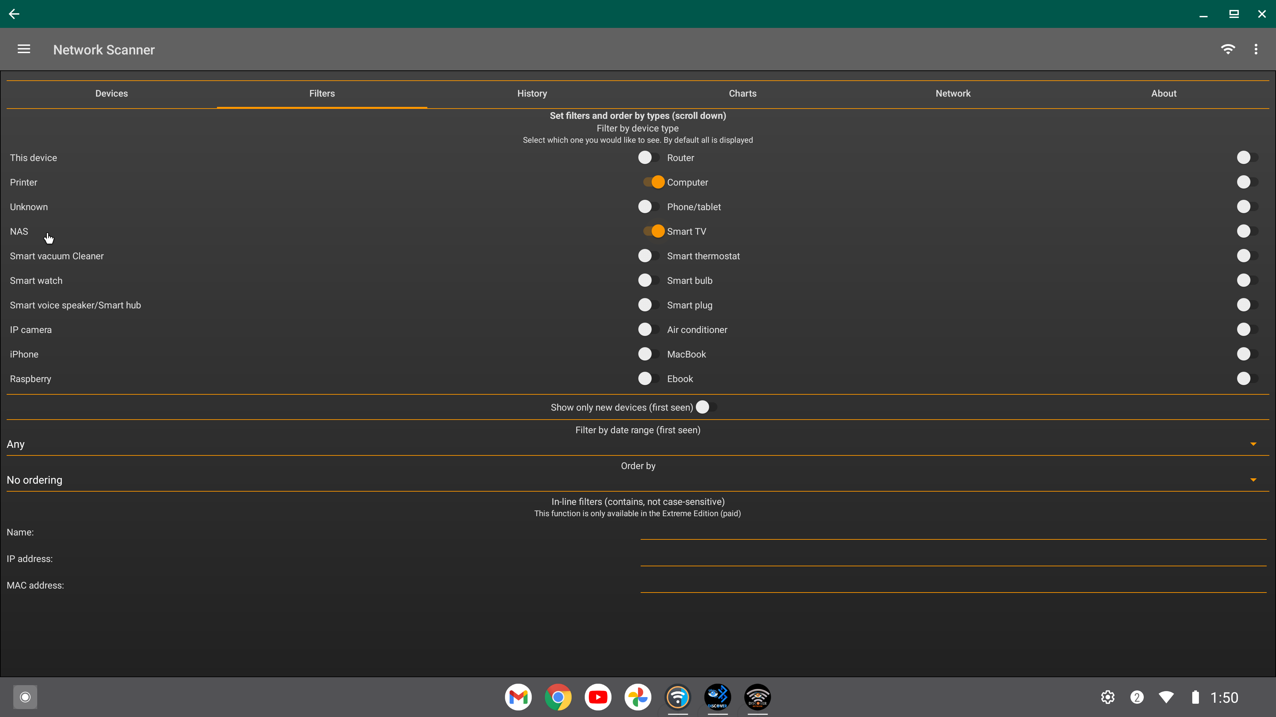Open the Charts tab

(743, 94)
